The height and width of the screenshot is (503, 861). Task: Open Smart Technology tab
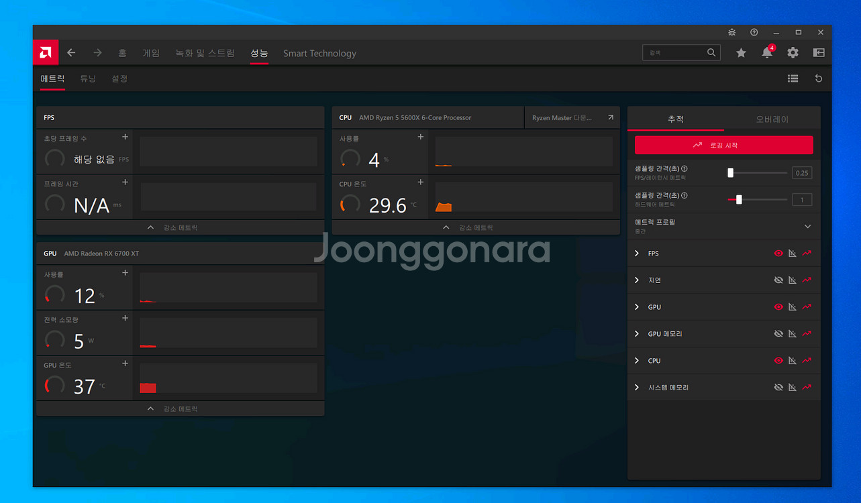tap(319, 53)
